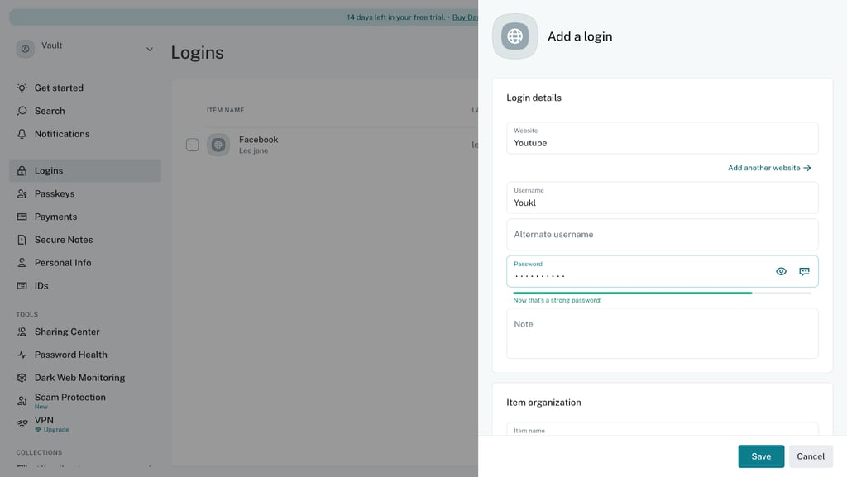Show the password with eye icon
The image size is (847, 477).
(x=781, y=271)
